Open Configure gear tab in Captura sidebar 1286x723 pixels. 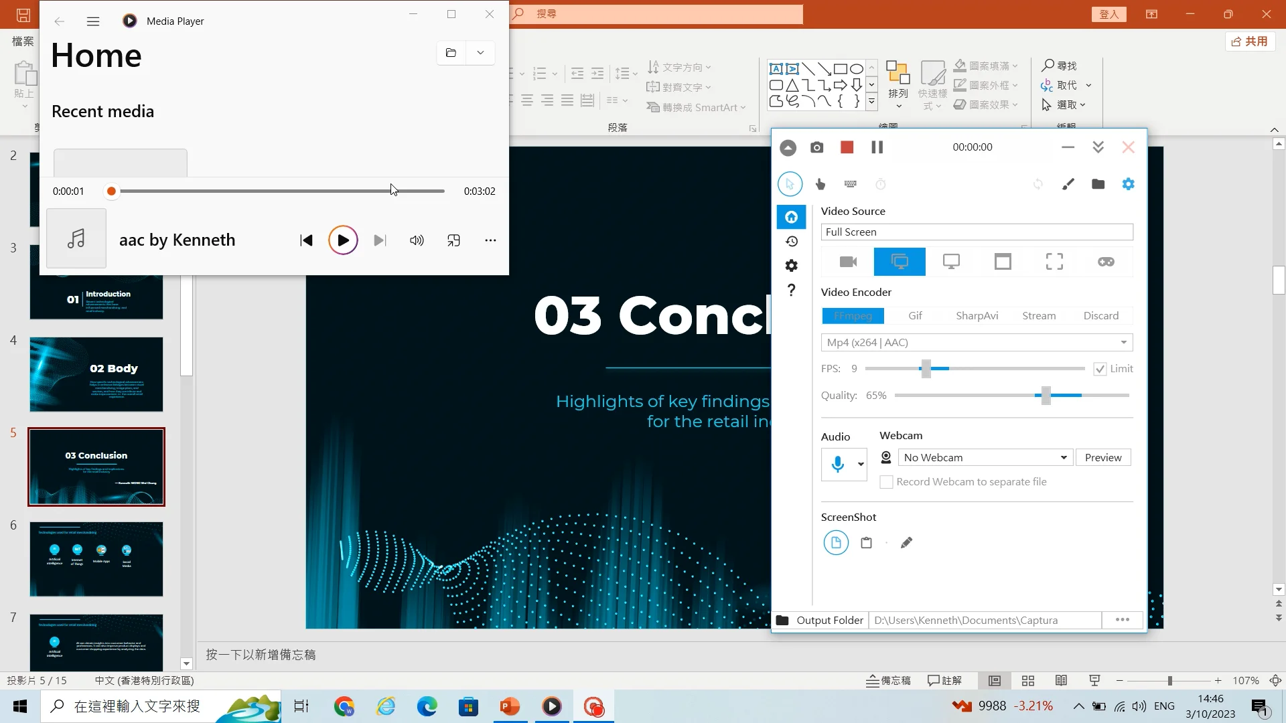(x=792, y=266)
